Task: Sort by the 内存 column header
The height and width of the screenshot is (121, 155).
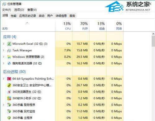Action: pyautogui.click(x=81, y=26)
